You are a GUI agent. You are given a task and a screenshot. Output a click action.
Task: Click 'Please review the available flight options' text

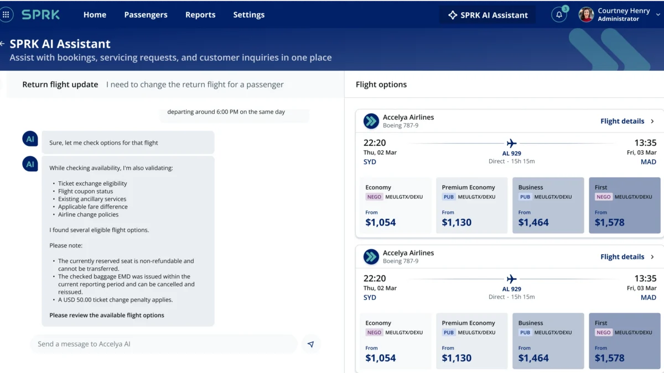coord(107,315)
